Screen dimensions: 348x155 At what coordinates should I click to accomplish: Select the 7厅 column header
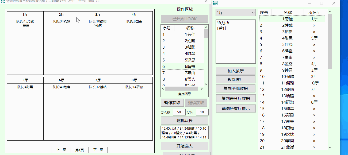(x=98, y=80)
